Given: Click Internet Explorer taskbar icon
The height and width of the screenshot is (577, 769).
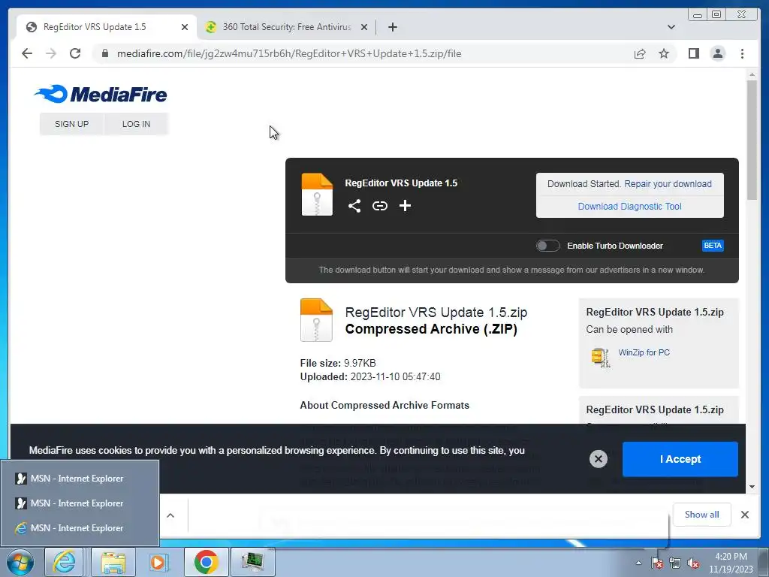Looking at the screenshot, I should pyautogui.click(x=65, y=562).
